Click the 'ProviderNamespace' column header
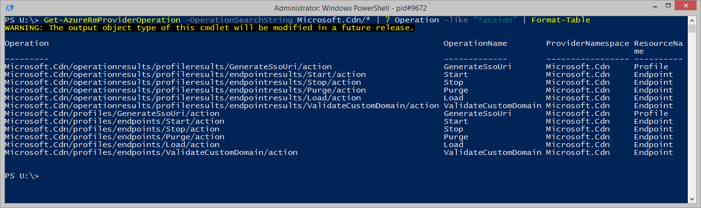 click(x=588, y=43)
